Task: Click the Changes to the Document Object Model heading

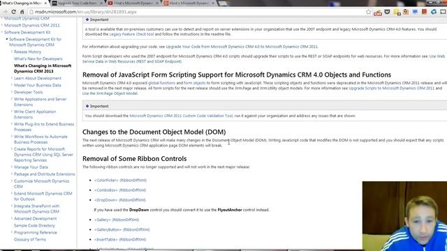Action: (x=154, y=132)
